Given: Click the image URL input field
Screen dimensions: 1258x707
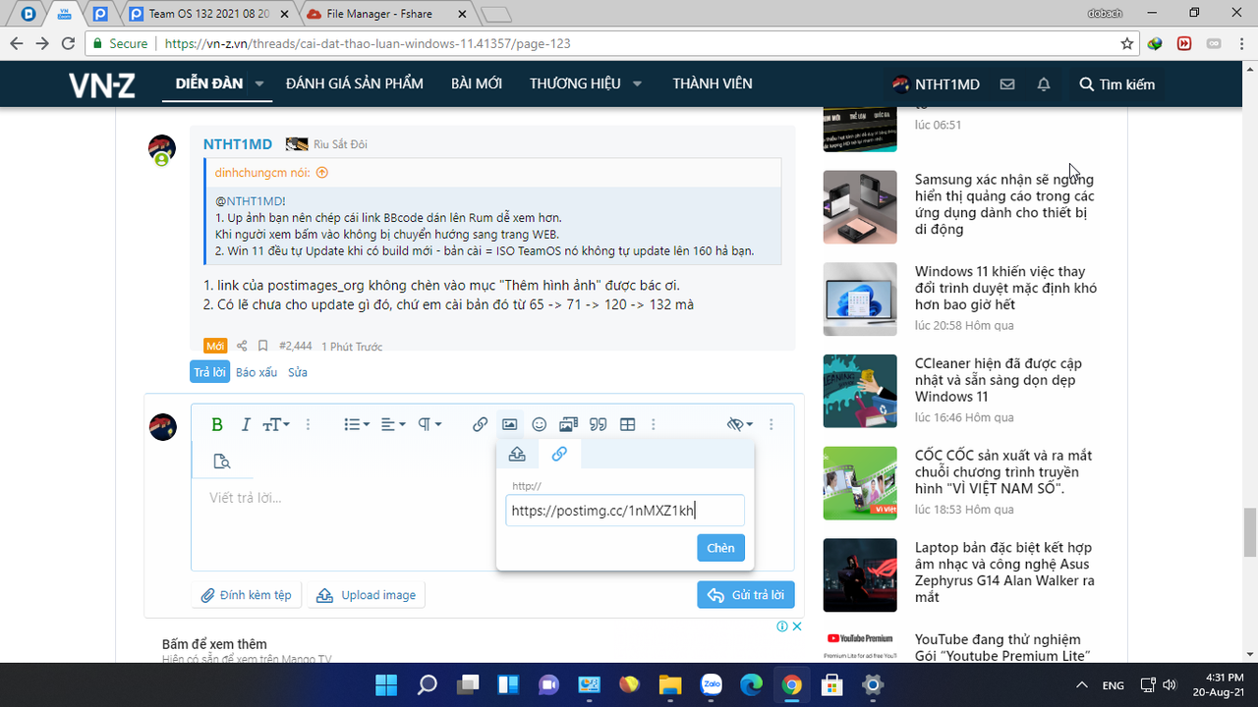Looking at the screenshot, I should tap(625, 511).
